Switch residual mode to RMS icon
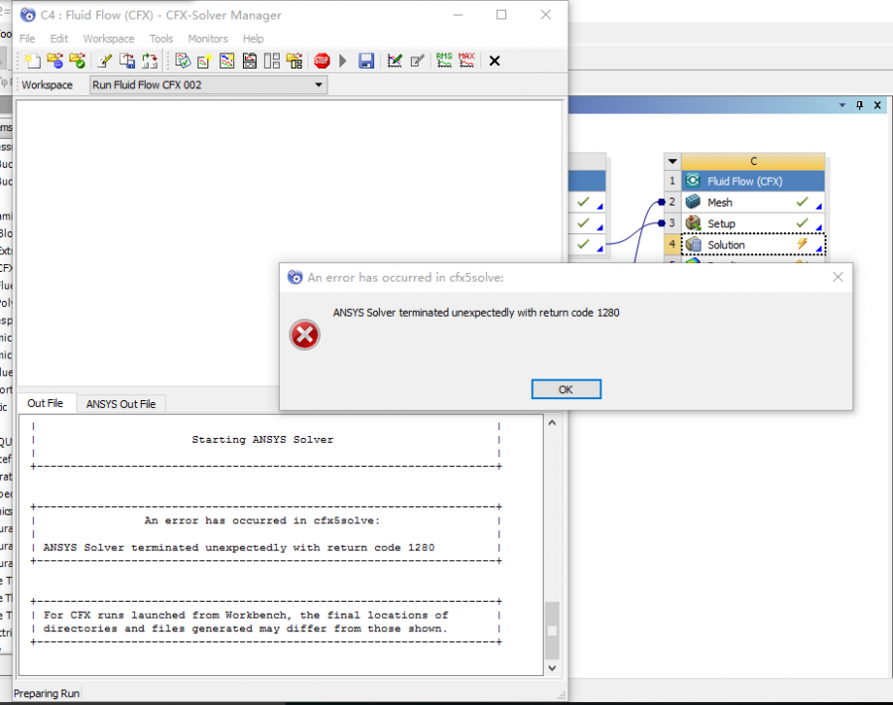Screen dimensions: 893x705 point(445,60)
